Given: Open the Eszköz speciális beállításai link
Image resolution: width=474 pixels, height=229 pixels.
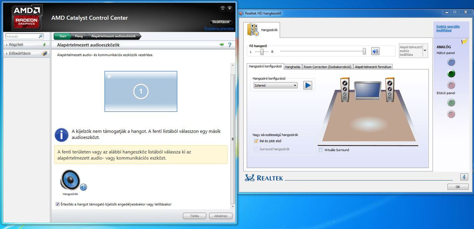Looking at the screenshot, I should (x=448, y=28).
